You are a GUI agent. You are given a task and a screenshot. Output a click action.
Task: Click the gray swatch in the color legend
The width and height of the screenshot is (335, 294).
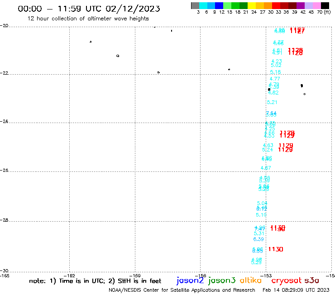pyautogui.click(x=195, y=5)
